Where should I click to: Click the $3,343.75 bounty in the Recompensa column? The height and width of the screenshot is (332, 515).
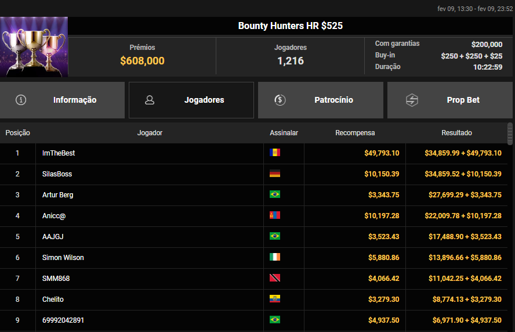383,195
